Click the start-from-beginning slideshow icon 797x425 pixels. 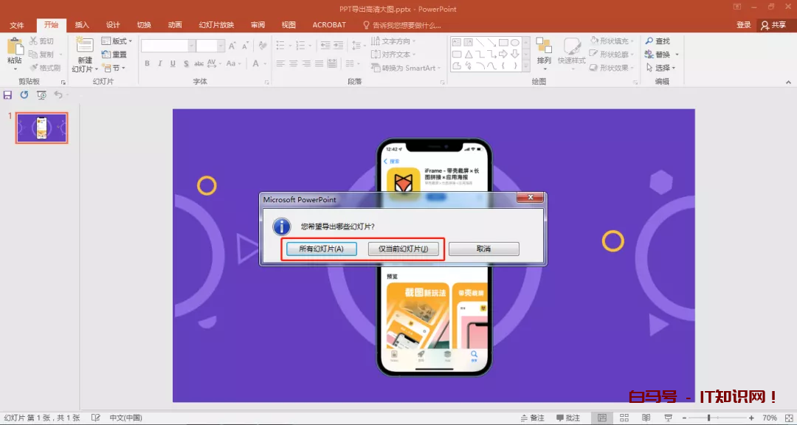[41, 95]
